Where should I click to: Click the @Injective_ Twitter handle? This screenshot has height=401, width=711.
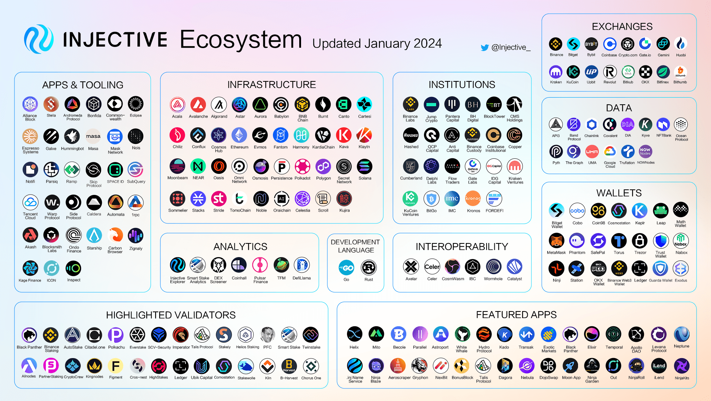[x=511, y=47]
